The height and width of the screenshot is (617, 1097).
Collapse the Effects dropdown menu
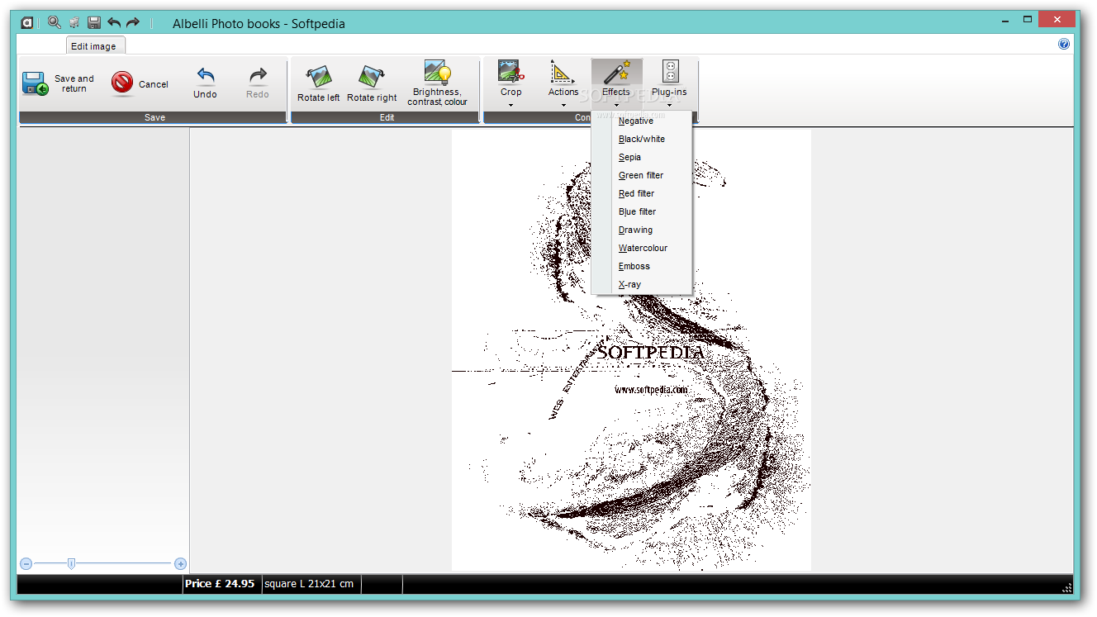point(616,83)
